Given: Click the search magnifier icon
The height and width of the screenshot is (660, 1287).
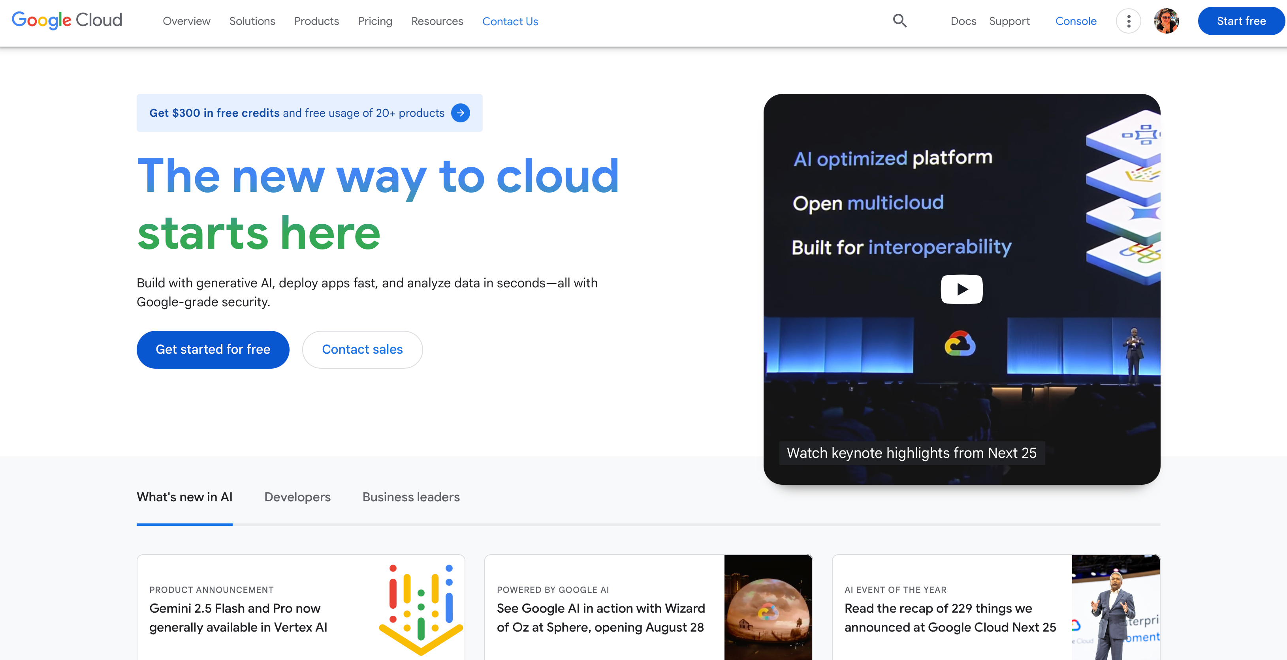Looking at the screenshot, I should [x=900, y=21].
